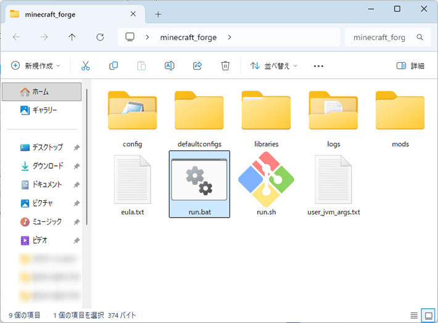Click the Copy icon in toolbar

[114, 66]
